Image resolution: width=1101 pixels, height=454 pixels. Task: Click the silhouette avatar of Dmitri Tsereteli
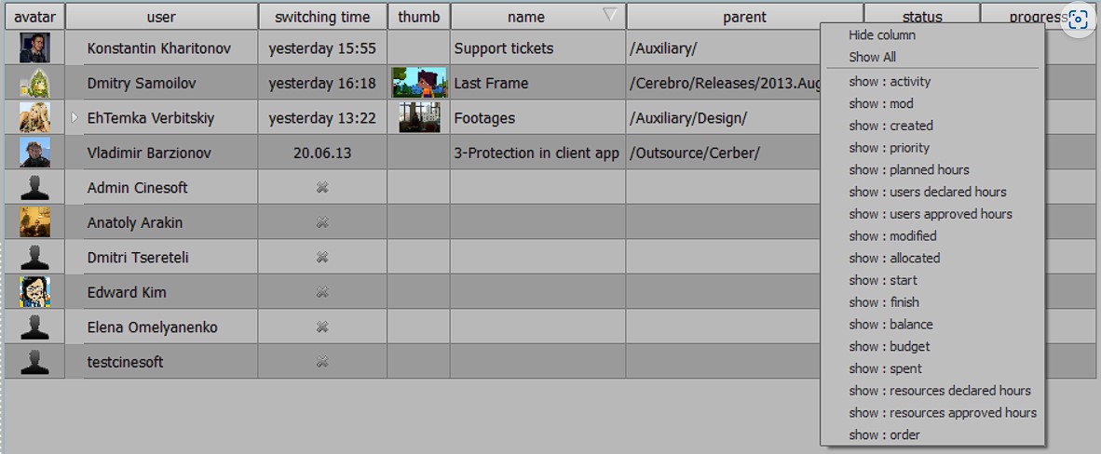[34, 257]
